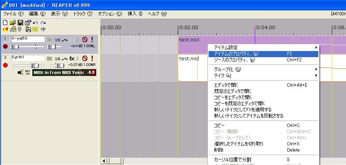Choose 既定のエディタで開く menu entry

264,91
